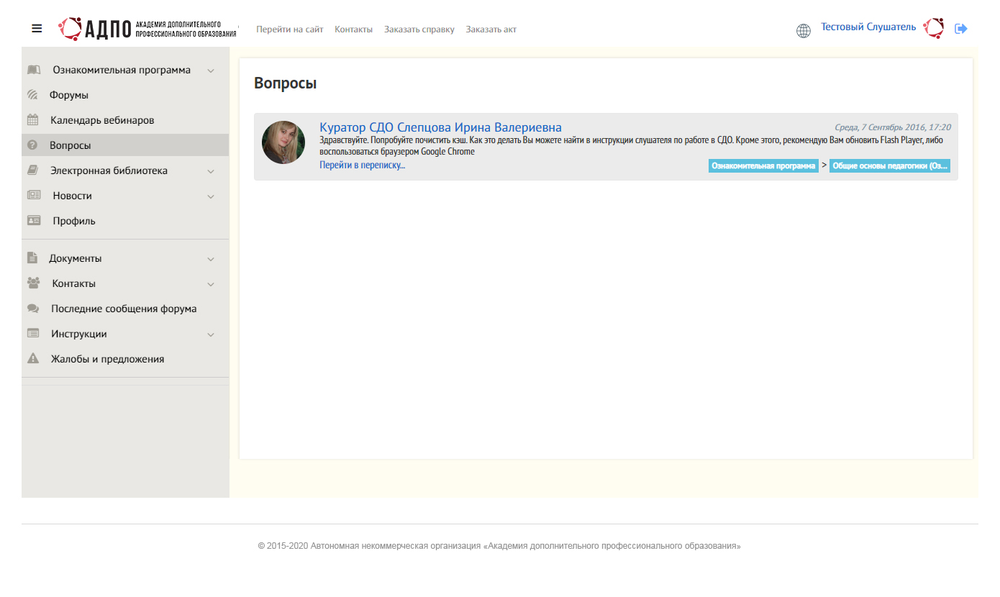This screenshot has width=1000, height=597.
Task: Click the hamburger menu icon
Action: (37, 29)
